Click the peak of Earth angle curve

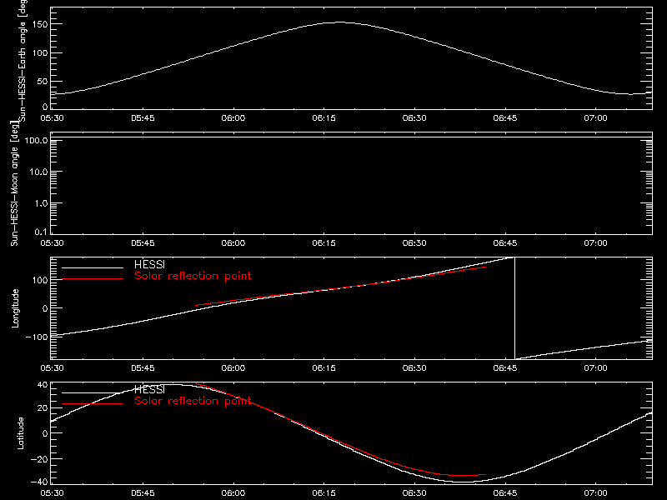click(340, 22)
